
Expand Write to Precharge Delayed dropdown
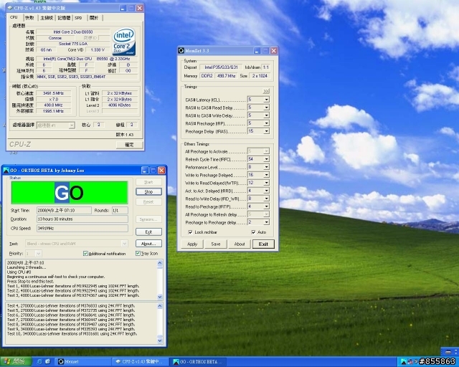point(266,175)
